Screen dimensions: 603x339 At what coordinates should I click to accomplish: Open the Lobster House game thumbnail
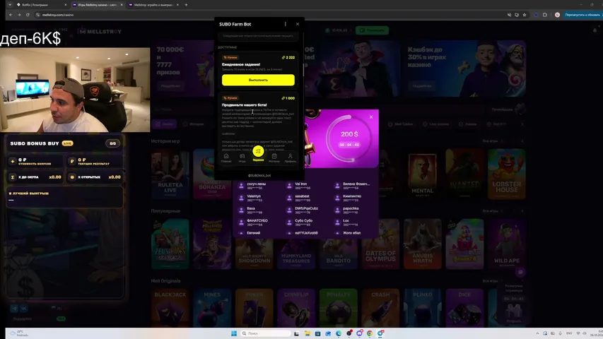(x=506, y=174)
